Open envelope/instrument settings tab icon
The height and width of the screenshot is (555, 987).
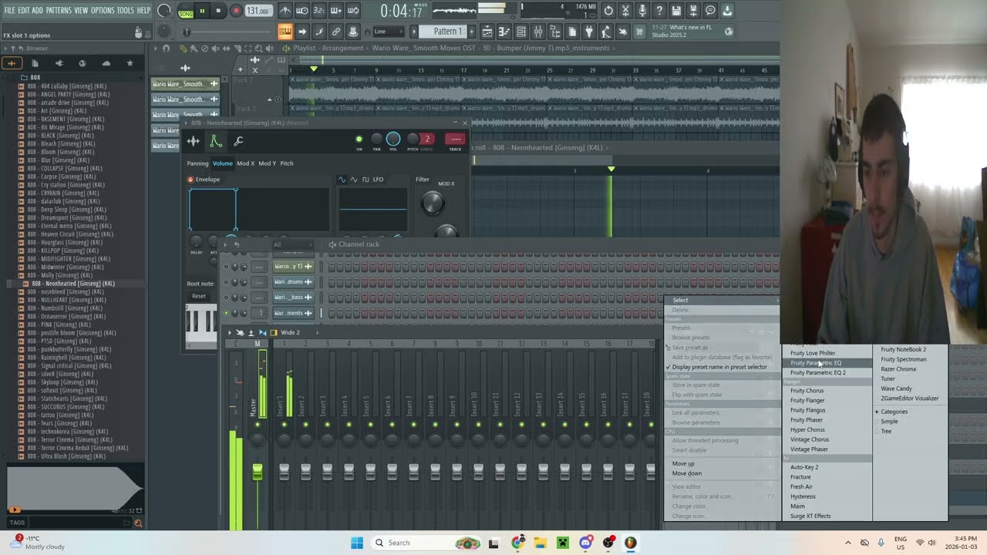(216, 141)
